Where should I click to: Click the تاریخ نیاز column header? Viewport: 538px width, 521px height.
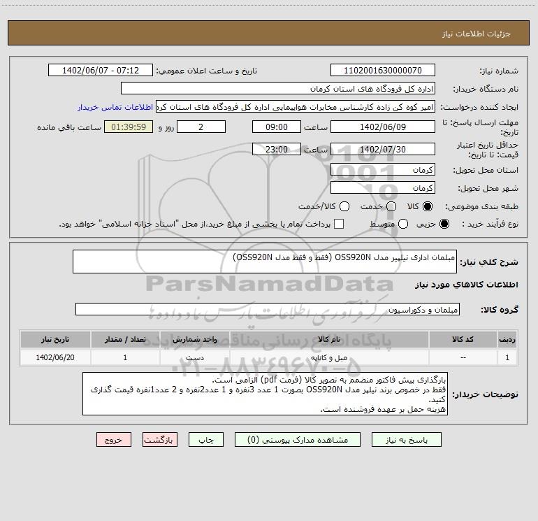55,339
